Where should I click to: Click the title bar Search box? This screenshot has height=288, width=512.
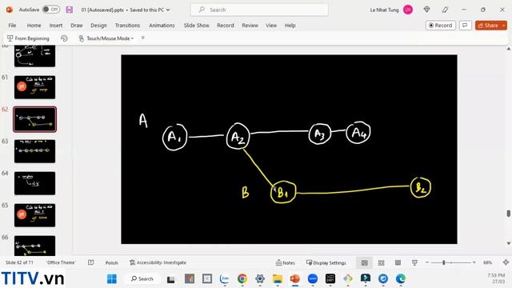point(259,10)
